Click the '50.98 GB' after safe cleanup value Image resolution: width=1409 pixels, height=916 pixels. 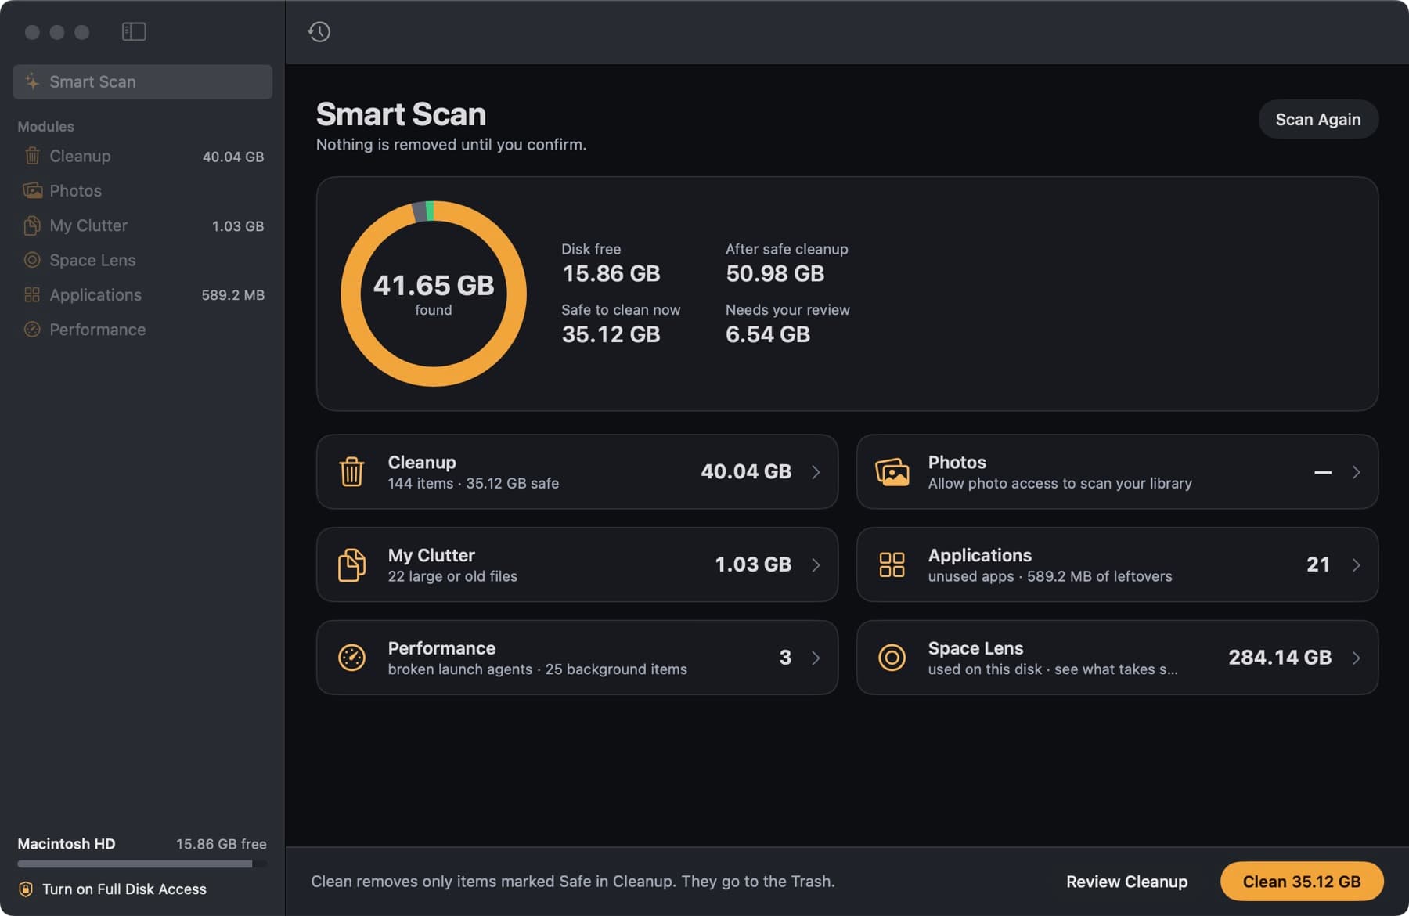(x=775, y=273)
